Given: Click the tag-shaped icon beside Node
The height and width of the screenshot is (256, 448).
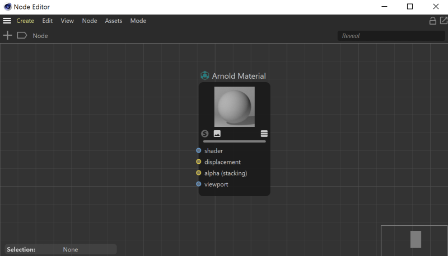Looking at the screenshot, I should (x=22, y=36).
